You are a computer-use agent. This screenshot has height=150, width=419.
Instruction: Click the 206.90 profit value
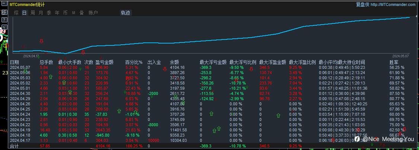102,67
